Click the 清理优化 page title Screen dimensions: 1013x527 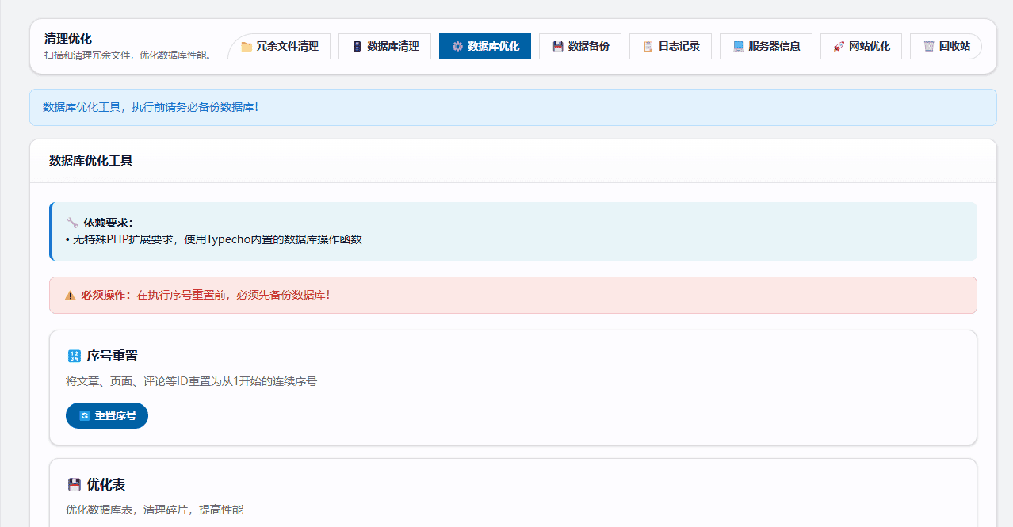click(68, 39)
